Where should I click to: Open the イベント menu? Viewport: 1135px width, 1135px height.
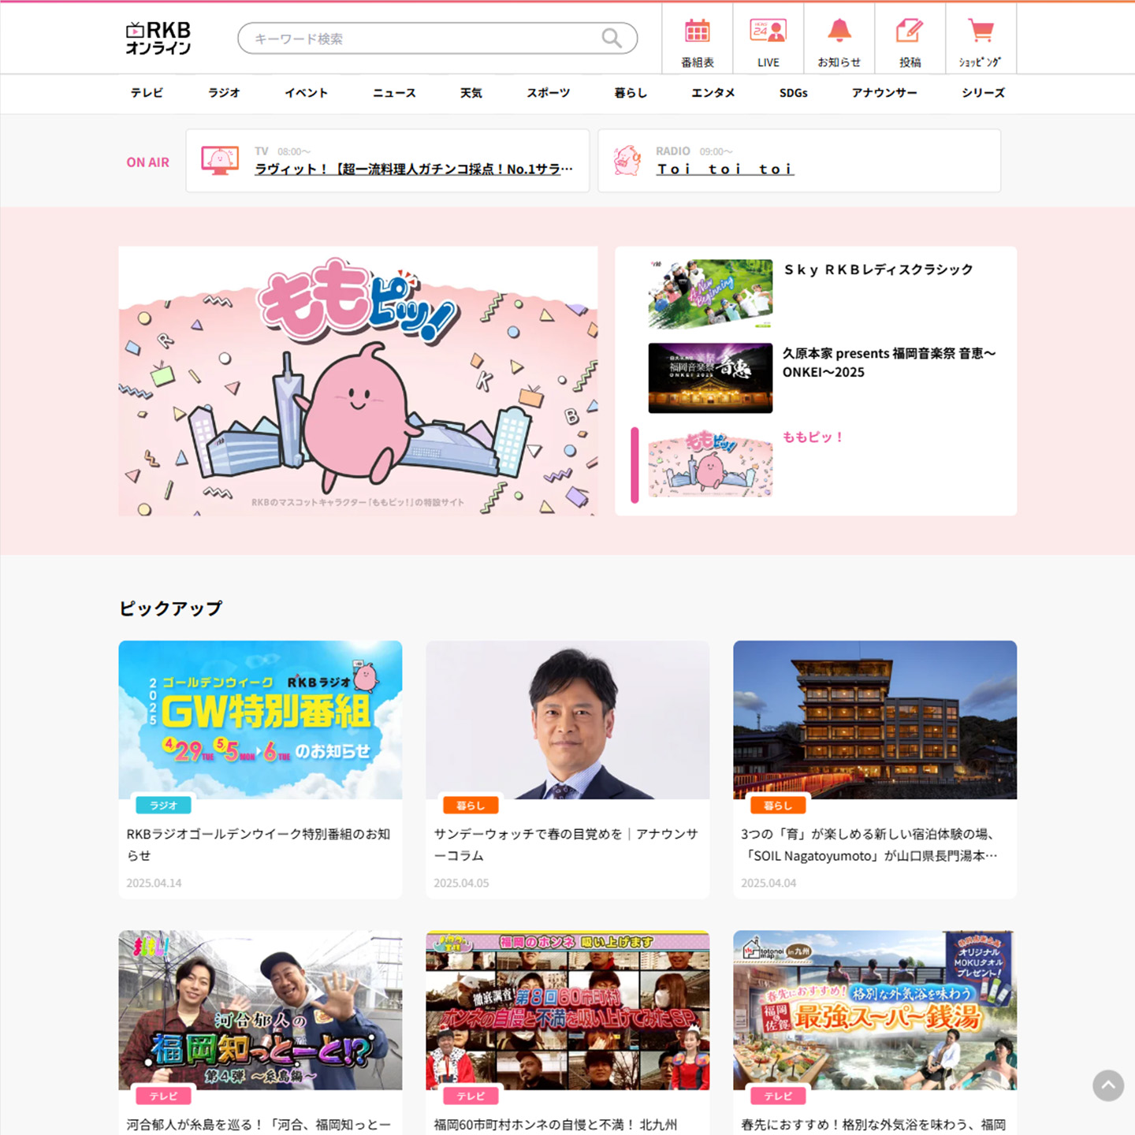click(x=307, y=93)
